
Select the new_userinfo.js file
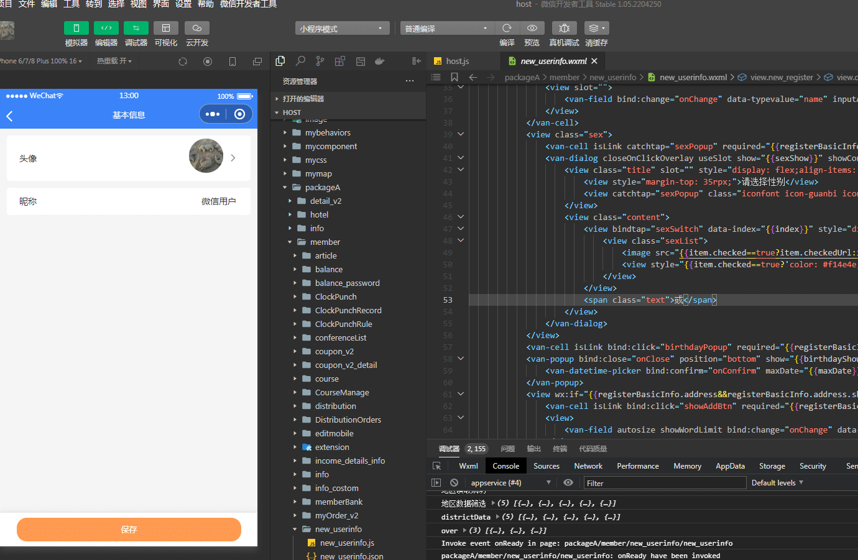[x=348, y=543]
